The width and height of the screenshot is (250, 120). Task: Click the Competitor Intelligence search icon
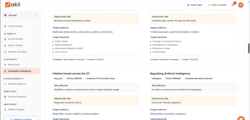pyautogui.click(x=5, y=71)
